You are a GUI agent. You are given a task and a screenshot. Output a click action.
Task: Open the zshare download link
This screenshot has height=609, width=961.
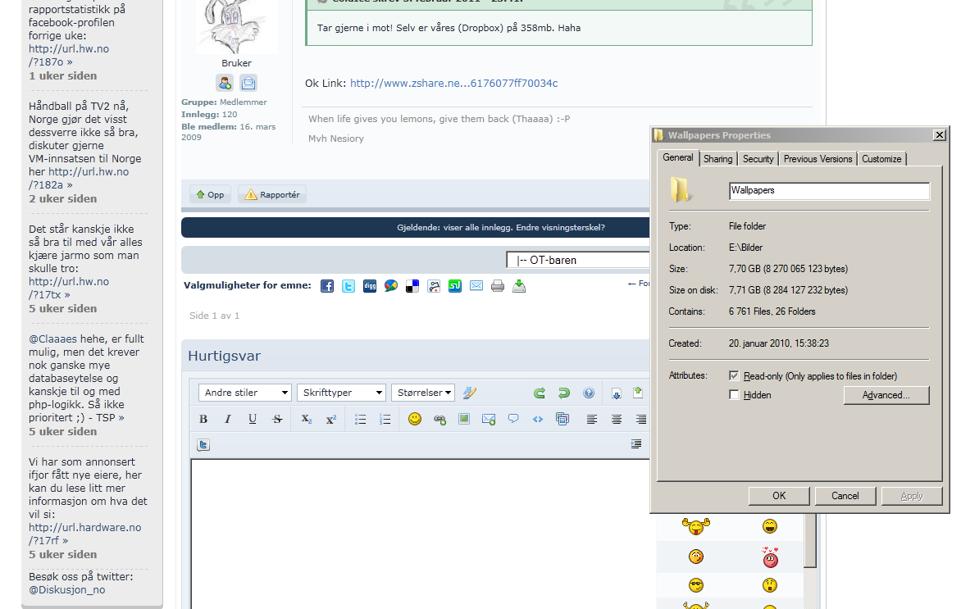coord(453,84)
